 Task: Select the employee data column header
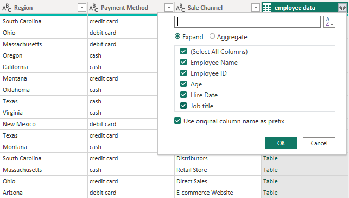pyautogui.click(x=304, y=8)
